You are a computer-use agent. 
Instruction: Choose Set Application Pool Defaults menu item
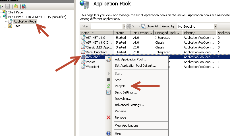[x=137, y=66]
